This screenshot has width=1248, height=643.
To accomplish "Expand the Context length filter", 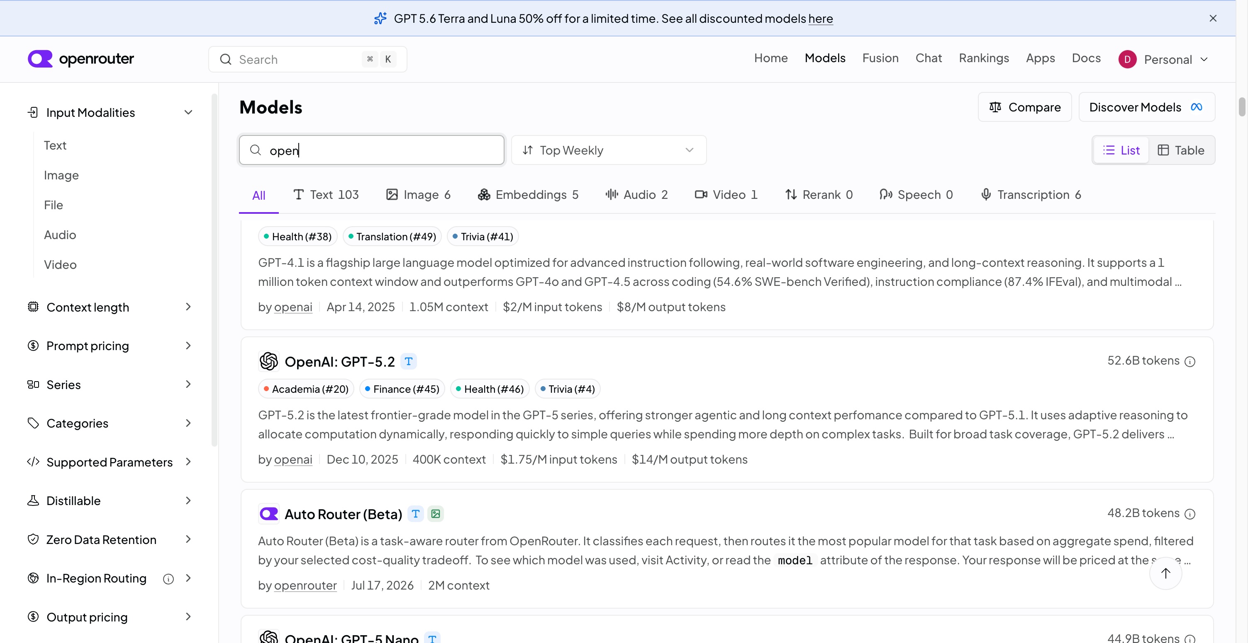I will coord(110,307).
